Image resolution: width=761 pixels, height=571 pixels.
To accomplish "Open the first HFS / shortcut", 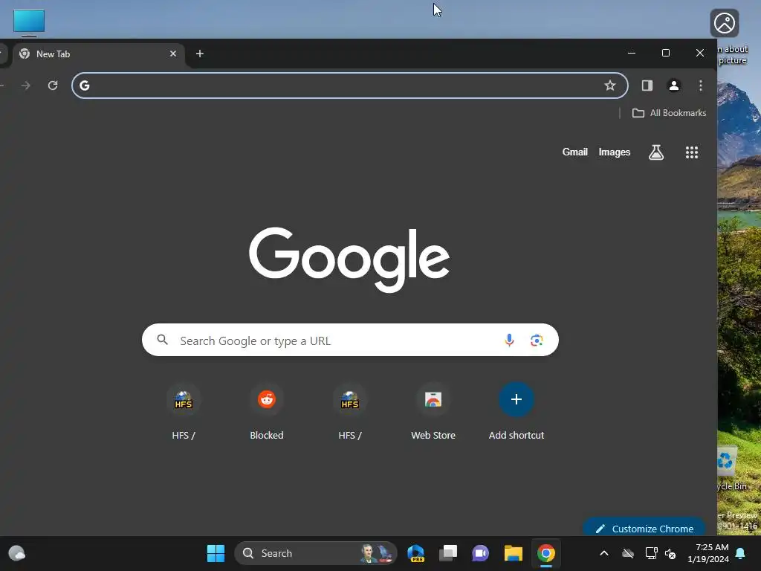I will coord(184,412).
